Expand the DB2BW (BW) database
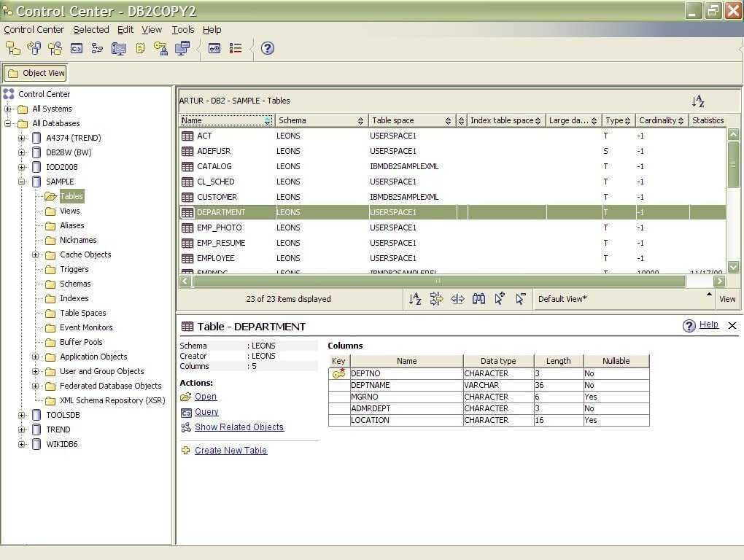 point(21,152)
